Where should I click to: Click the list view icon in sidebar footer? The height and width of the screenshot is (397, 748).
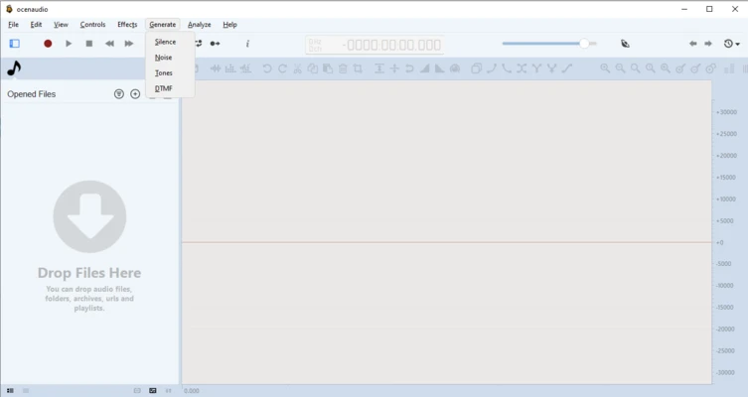10,390
